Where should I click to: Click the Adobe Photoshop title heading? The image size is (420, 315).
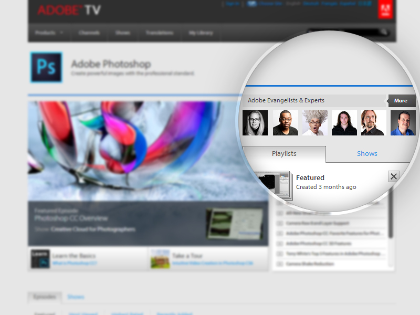point(111,64)
